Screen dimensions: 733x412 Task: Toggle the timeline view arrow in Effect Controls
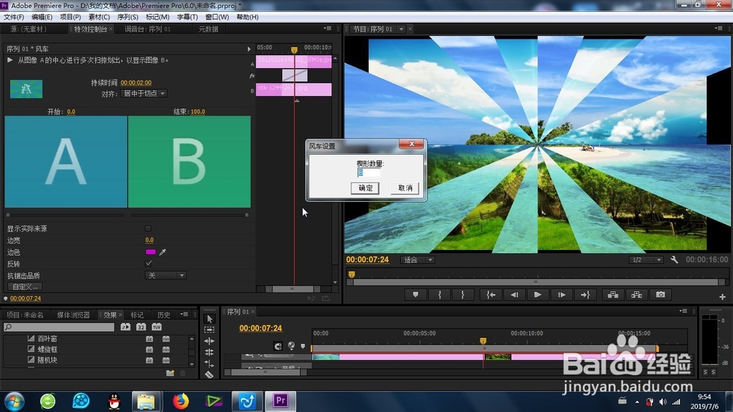248,48
